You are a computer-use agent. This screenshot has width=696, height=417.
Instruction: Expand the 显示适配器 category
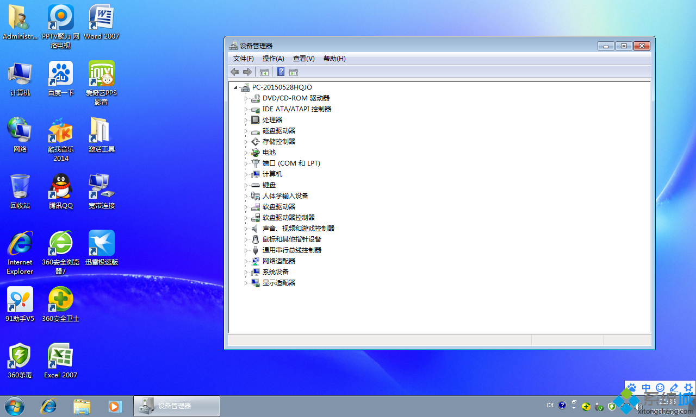246,282
